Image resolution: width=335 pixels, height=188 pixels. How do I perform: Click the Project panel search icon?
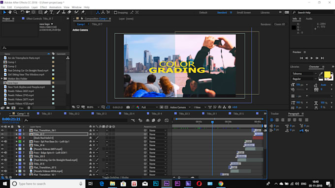pyautogui.click(x=4, y=48)
